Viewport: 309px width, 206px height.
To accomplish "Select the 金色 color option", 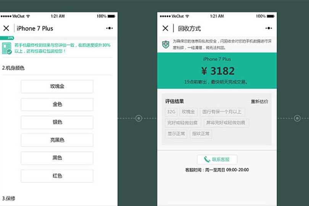I will tap(57, 104).
